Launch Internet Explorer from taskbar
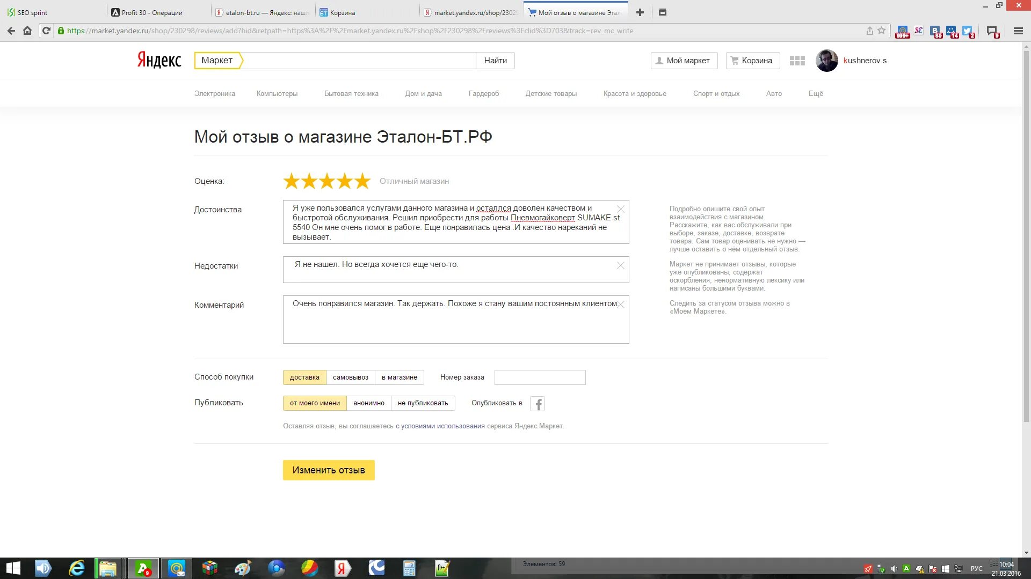Viewport: 1031px width, 579px height. point(77,568)
